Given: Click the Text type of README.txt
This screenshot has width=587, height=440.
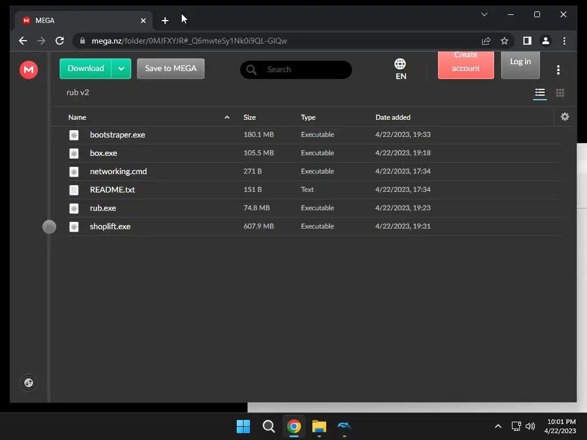Looking at the screenshot, I should (x=307, y=189).
